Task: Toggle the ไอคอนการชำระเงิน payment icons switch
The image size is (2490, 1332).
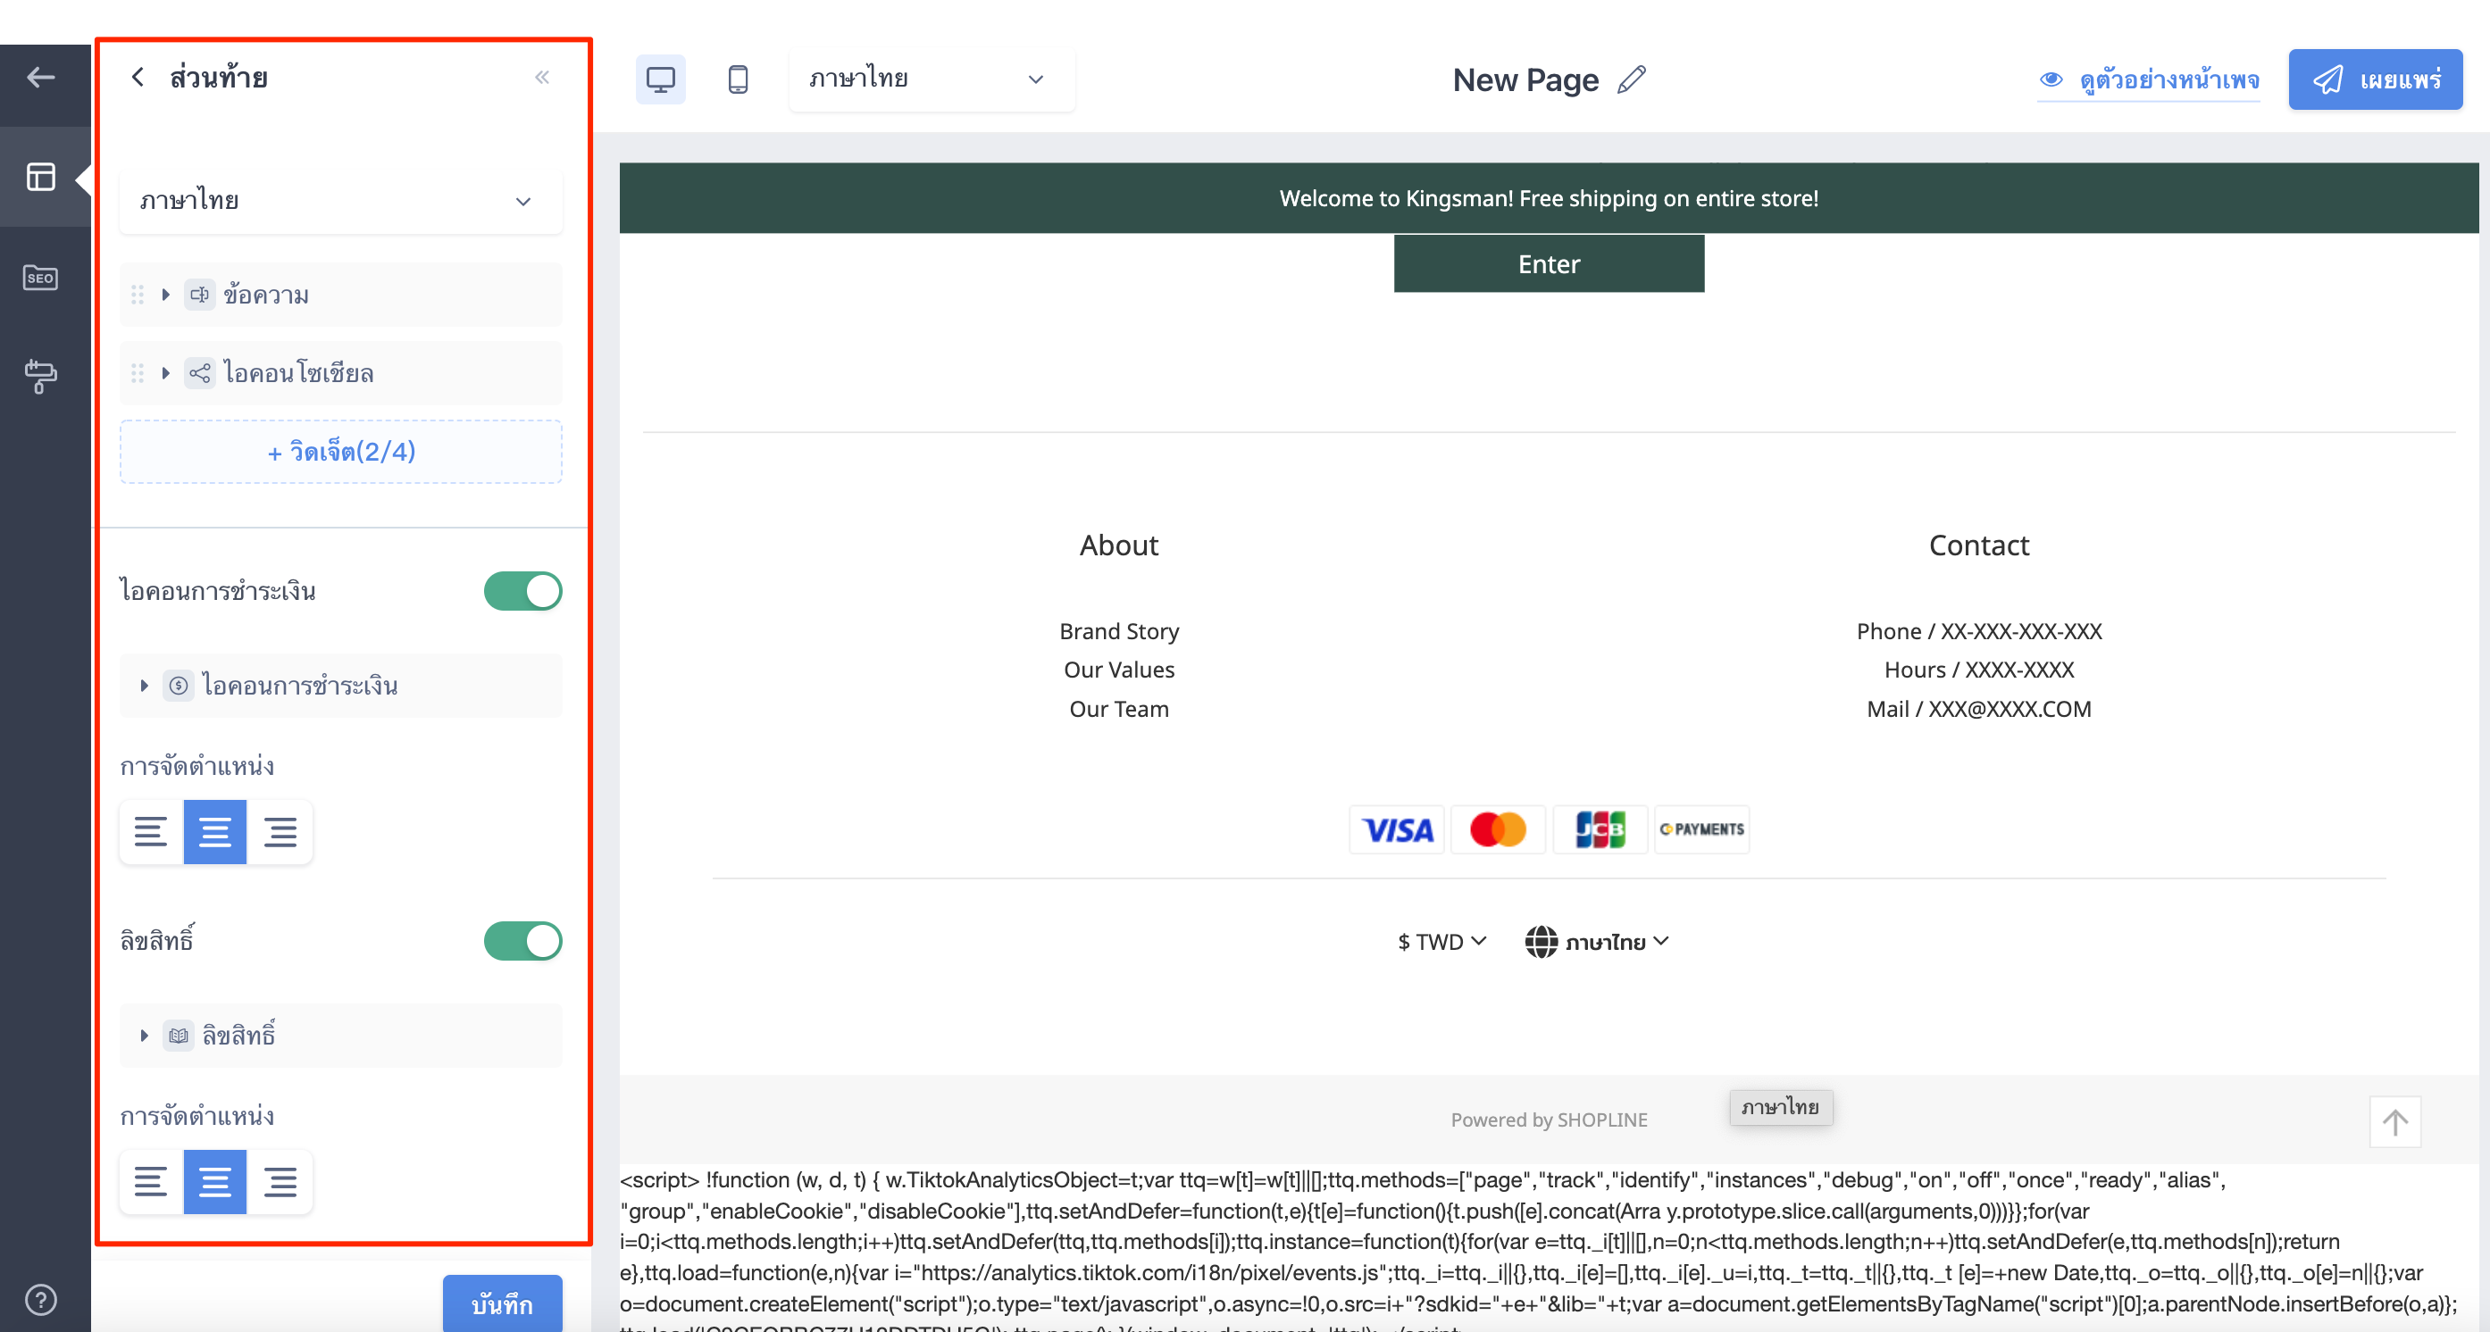Action: pos(523,591)
